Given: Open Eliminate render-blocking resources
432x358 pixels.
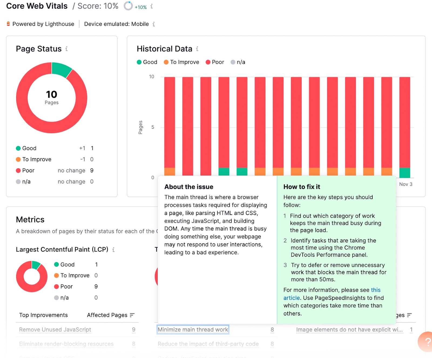Looking at the screenshot, I should point(66,344).
